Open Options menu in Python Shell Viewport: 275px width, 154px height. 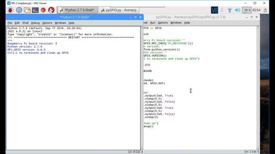click(x=47, y=23)
